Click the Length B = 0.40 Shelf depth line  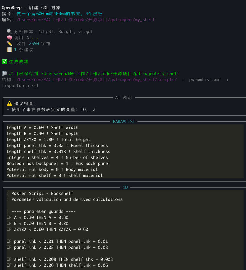click(x=42, y=134)
